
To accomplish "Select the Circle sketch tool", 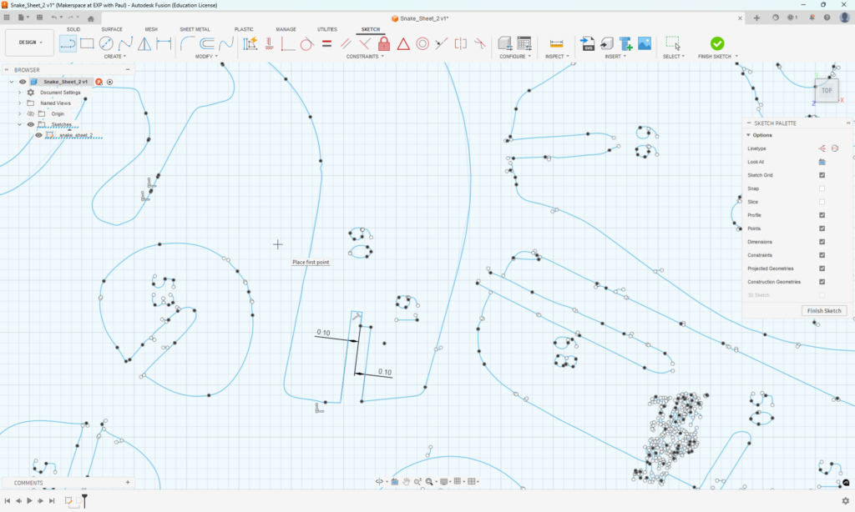I will click(105, 43).
